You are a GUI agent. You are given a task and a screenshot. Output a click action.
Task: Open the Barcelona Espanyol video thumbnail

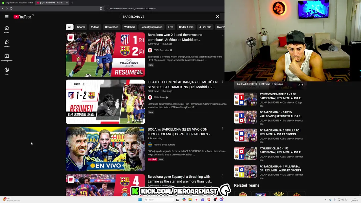105,185
